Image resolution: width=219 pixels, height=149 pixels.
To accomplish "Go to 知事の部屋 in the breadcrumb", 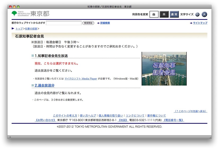I will tap(31, 29).
